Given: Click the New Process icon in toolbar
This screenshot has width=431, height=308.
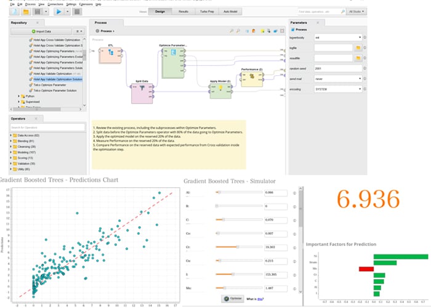Looking at the screenshot, I should pos(15,12).
